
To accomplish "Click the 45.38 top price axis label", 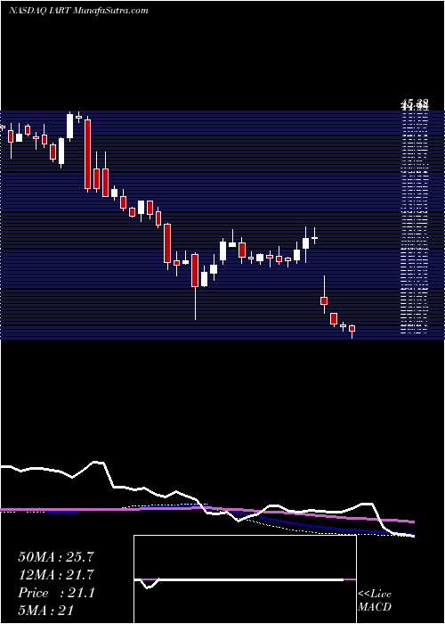I will (415, 105).
